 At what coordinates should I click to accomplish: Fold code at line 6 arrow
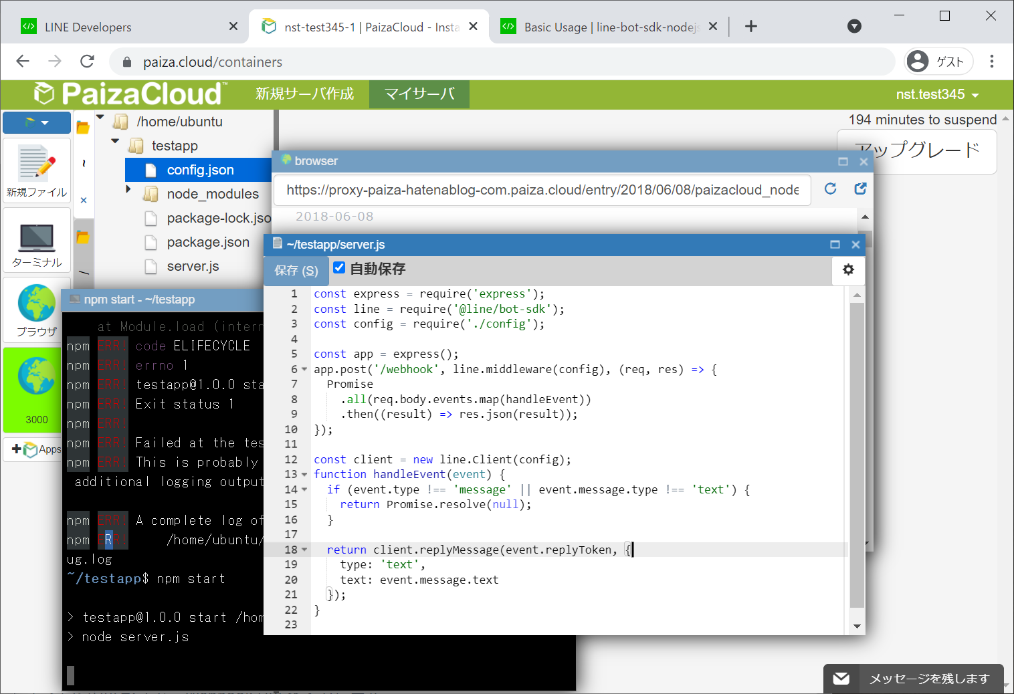(304, 369)
